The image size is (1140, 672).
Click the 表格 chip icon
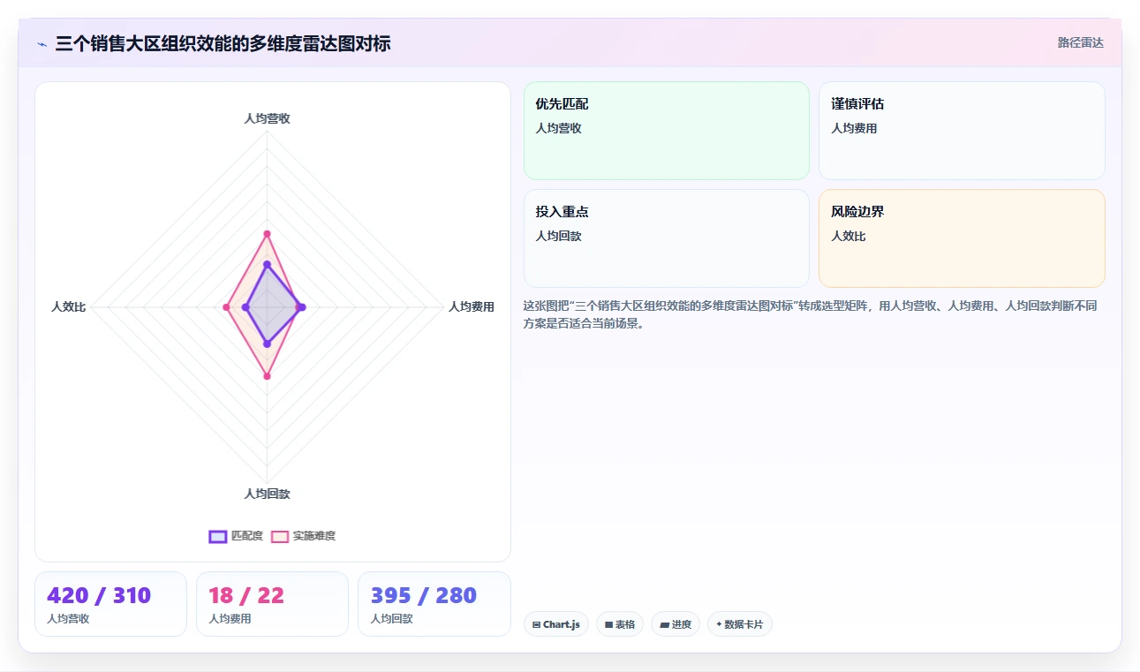click(608, 624)
